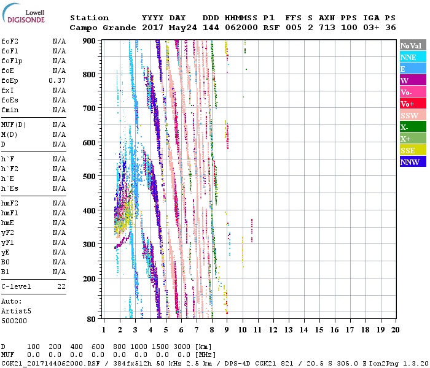This screenshot has width=430, height=368.
Task: Select the E blue legend swatch
Action: [x=413, y=69]
